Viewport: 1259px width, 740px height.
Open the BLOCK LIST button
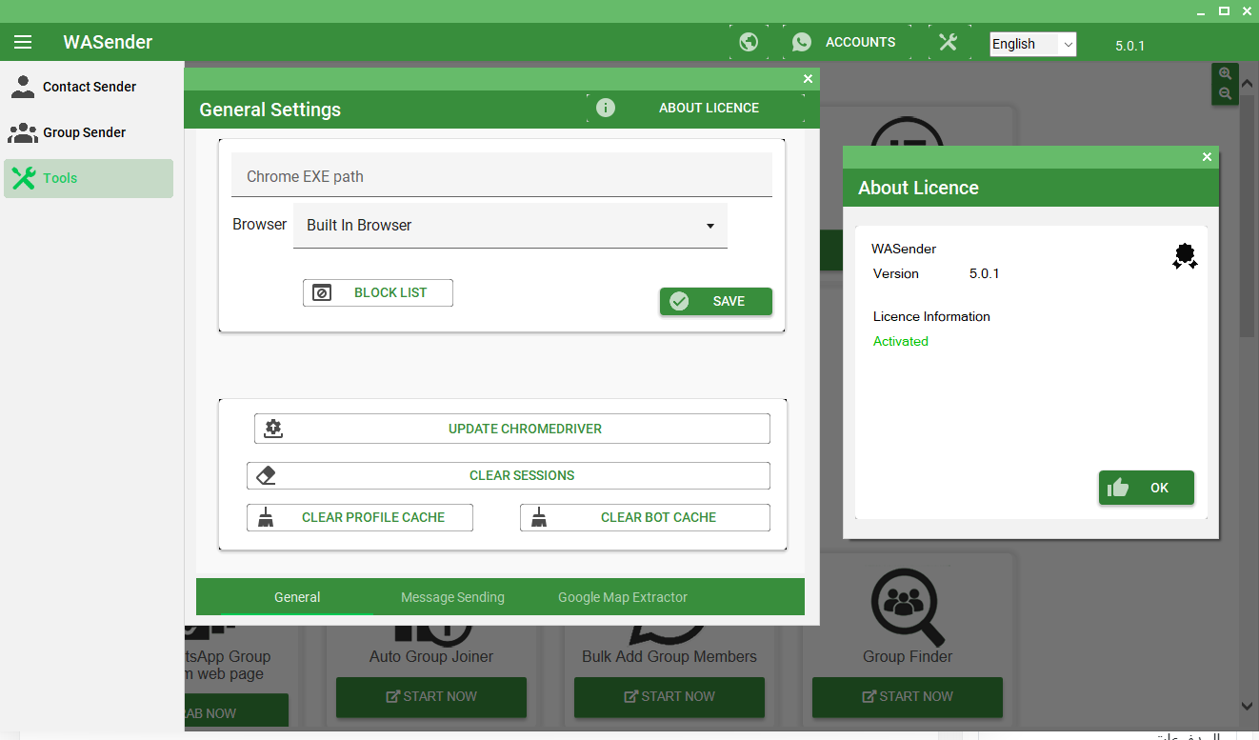point(377,292)
